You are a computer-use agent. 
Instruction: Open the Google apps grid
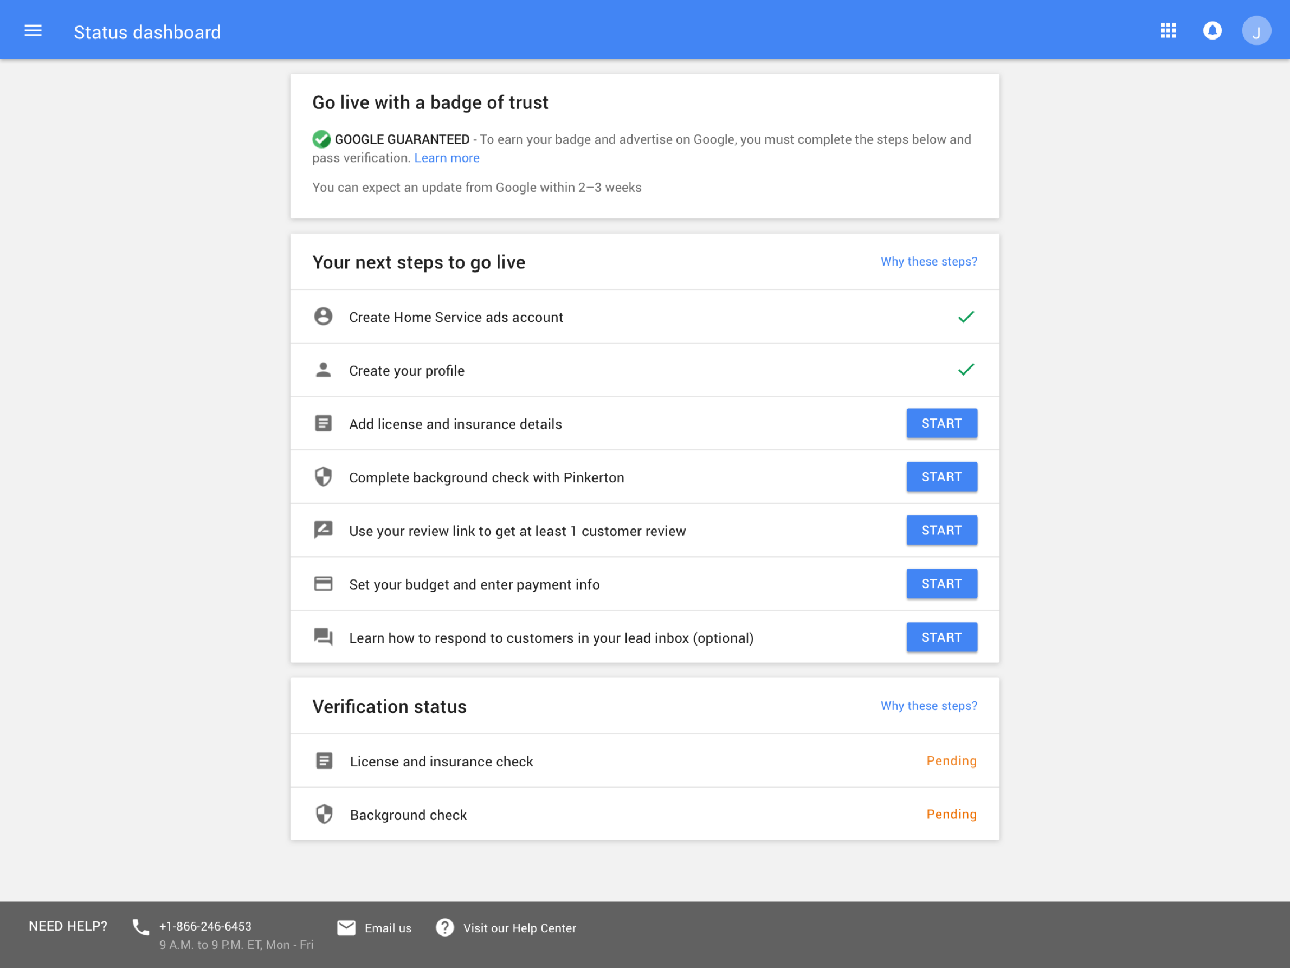(x=1168, y=31)
